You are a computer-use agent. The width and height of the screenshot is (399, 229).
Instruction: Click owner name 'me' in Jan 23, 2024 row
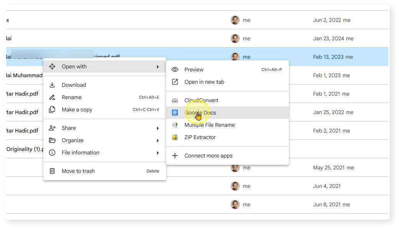point(247,38)
